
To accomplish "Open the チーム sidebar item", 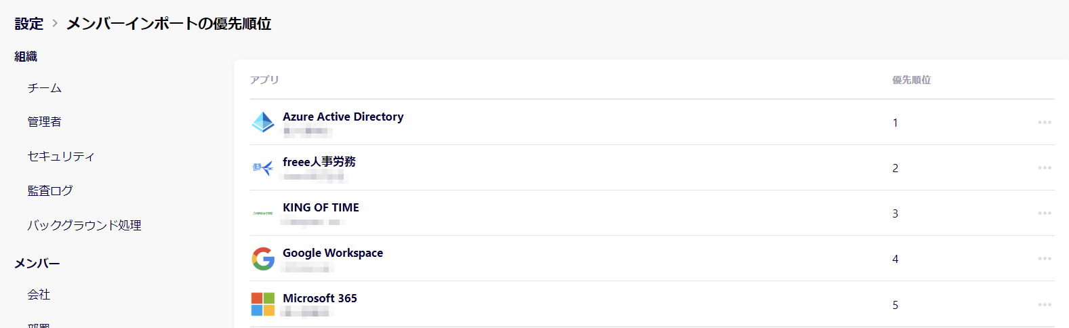I will point(45,88).
